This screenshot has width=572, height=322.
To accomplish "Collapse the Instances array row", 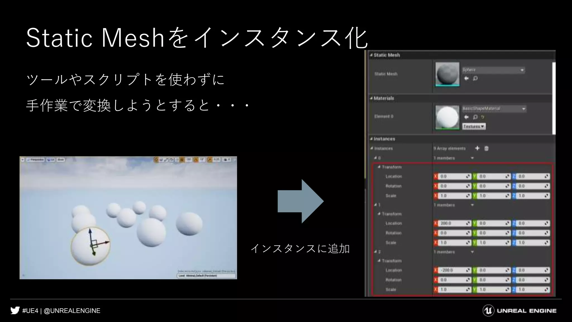I will point(372,148).
